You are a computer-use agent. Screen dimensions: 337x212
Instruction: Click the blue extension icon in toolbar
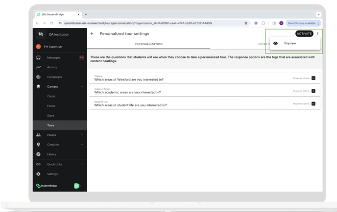pyautogui.click(x=256, y=23)
